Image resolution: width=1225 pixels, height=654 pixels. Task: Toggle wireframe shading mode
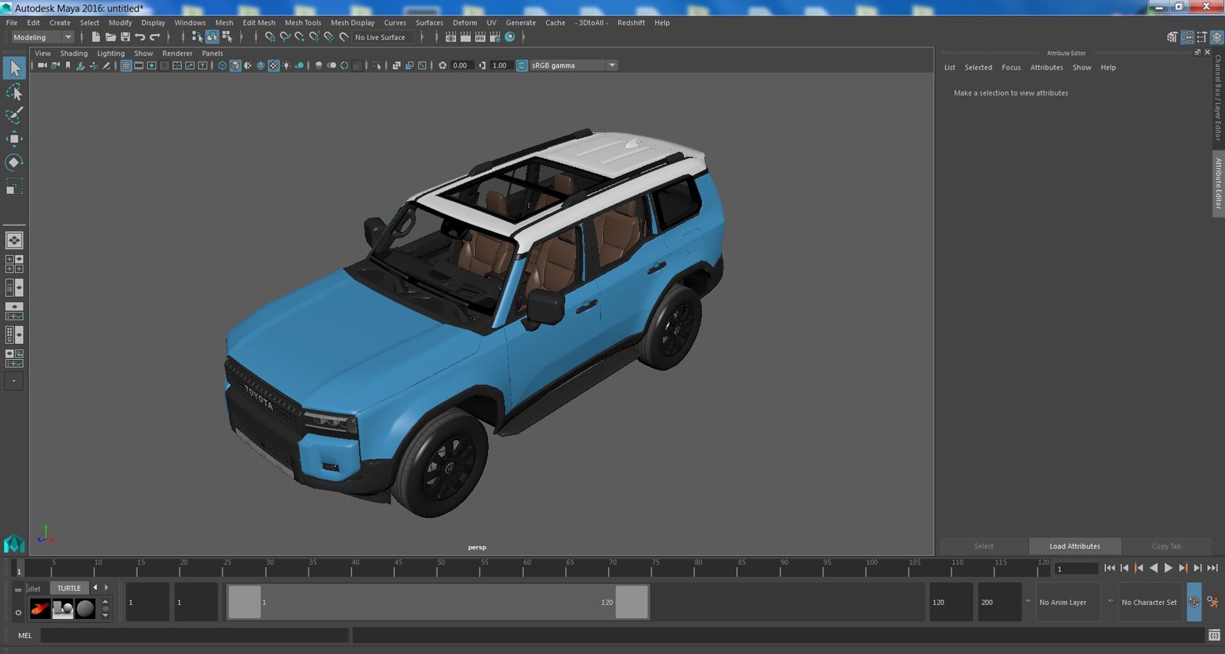tap(222, 65)
